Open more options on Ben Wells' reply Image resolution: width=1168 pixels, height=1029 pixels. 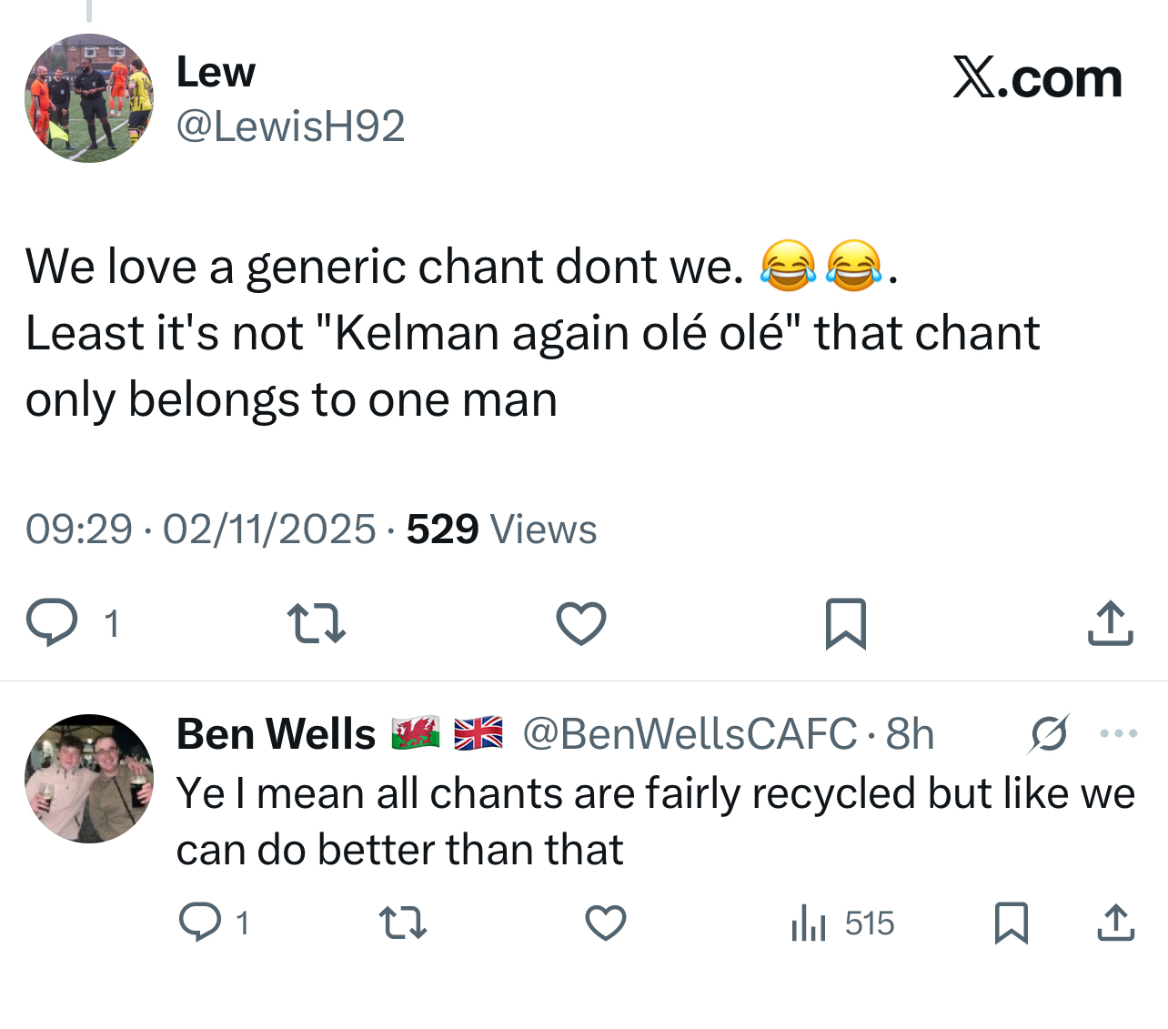(x=1118, y=733)
